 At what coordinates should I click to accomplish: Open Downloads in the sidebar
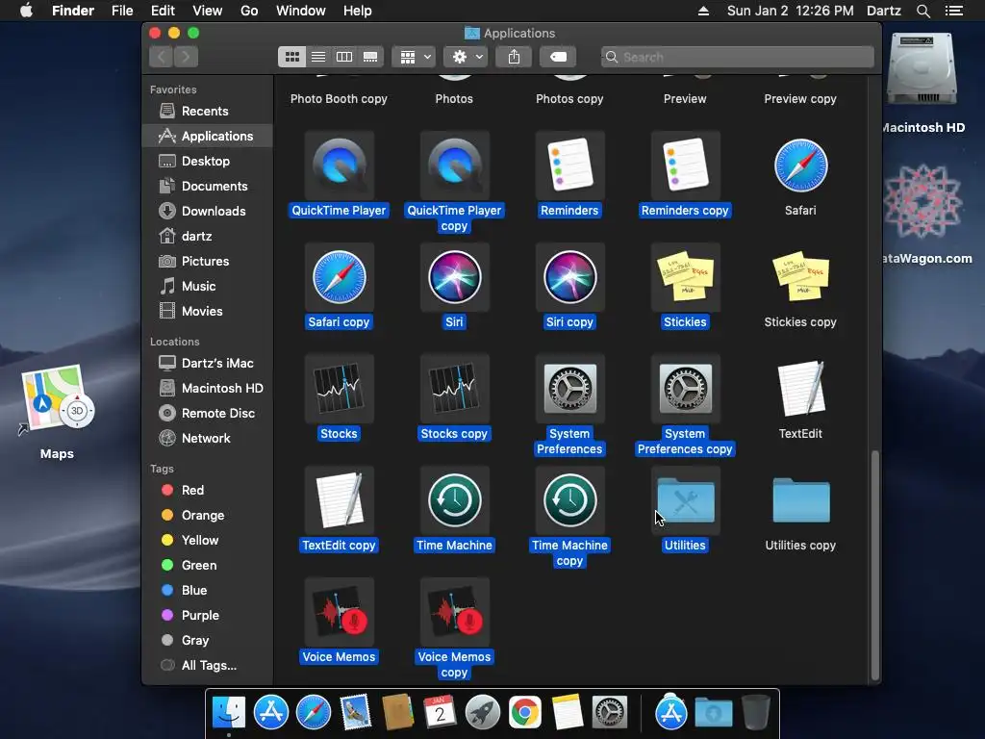point(208,211)
